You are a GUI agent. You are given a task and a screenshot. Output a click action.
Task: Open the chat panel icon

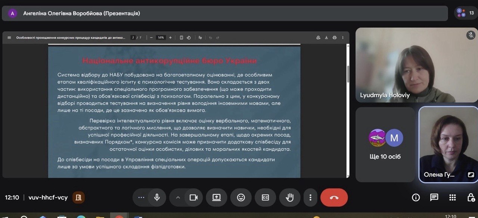click(434, 198)
